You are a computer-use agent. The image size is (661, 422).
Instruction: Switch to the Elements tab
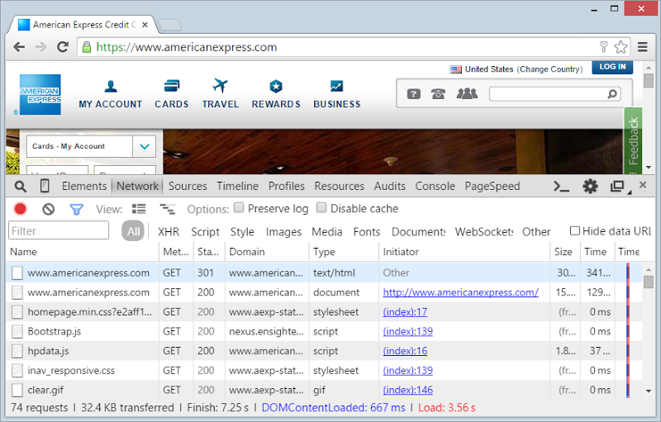click(x=84, y=186)
